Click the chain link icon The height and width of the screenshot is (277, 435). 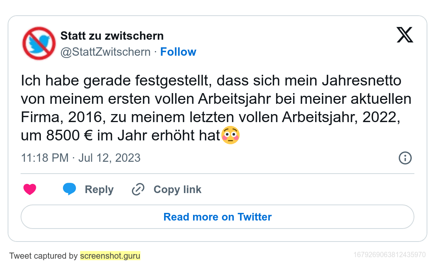click(138, 189)
